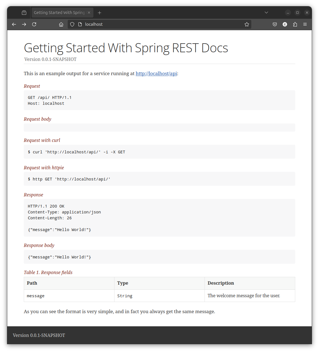Click JSON message in Response body block
Viewport: 319px width, 352px height.
[x=59, y=257]
